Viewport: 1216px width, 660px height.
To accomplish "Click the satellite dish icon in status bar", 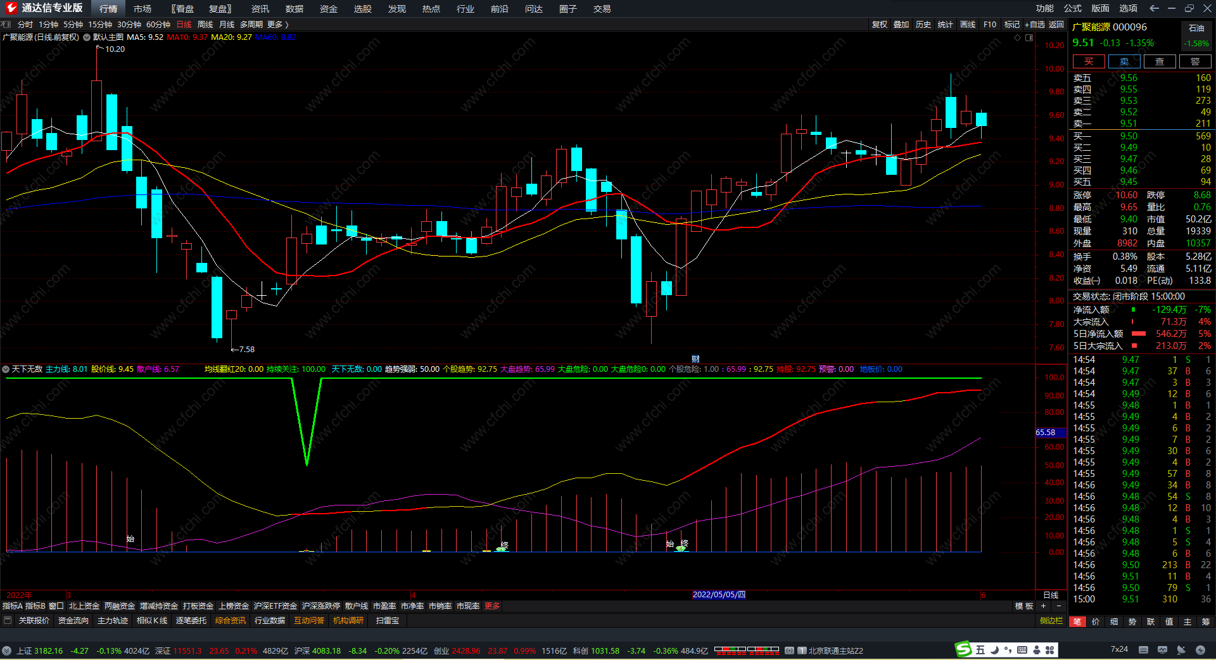I will [1181, 650].
